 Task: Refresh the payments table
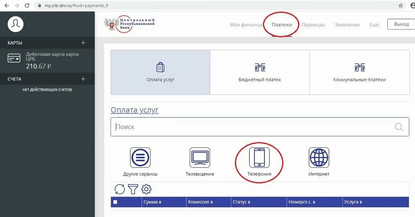[x=120, y=189]
